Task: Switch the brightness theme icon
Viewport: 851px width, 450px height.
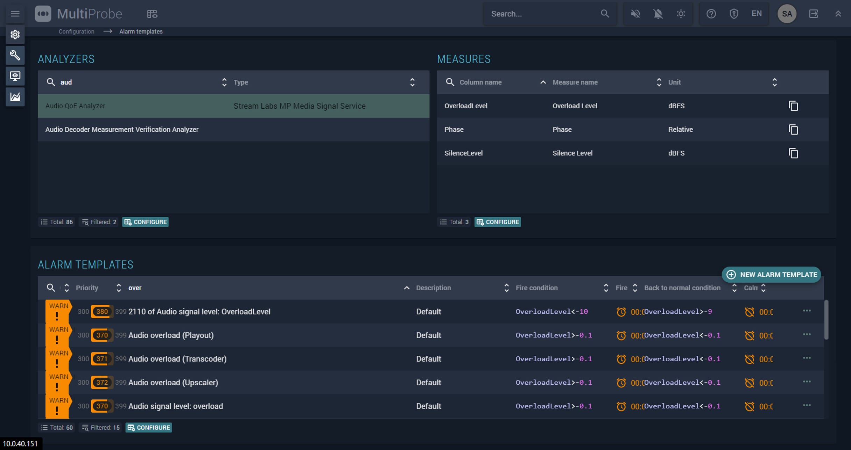Action: tap(681, 14)
